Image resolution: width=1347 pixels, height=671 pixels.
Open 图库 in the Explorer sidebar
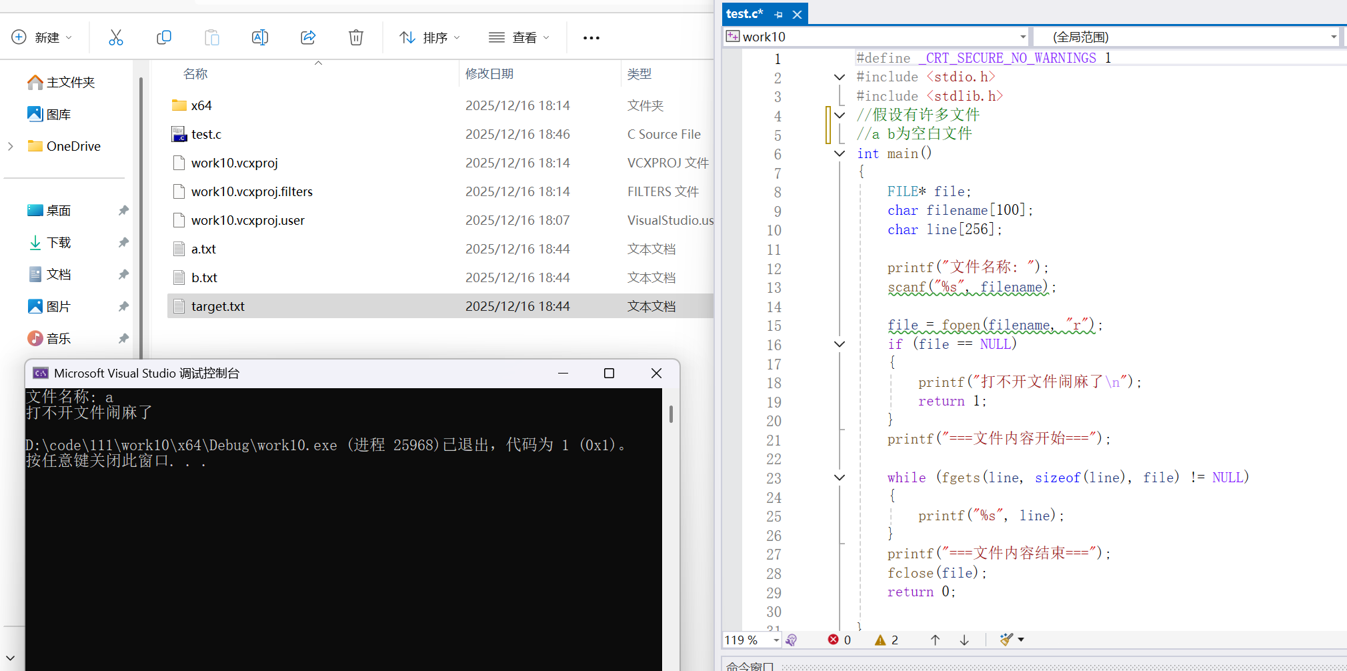click(x=50, y=114)
